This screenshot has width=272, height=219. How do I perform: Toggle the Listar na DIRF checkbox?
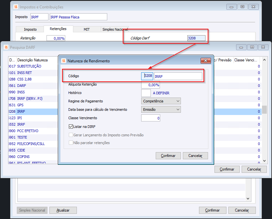click(x=71, y=127)
